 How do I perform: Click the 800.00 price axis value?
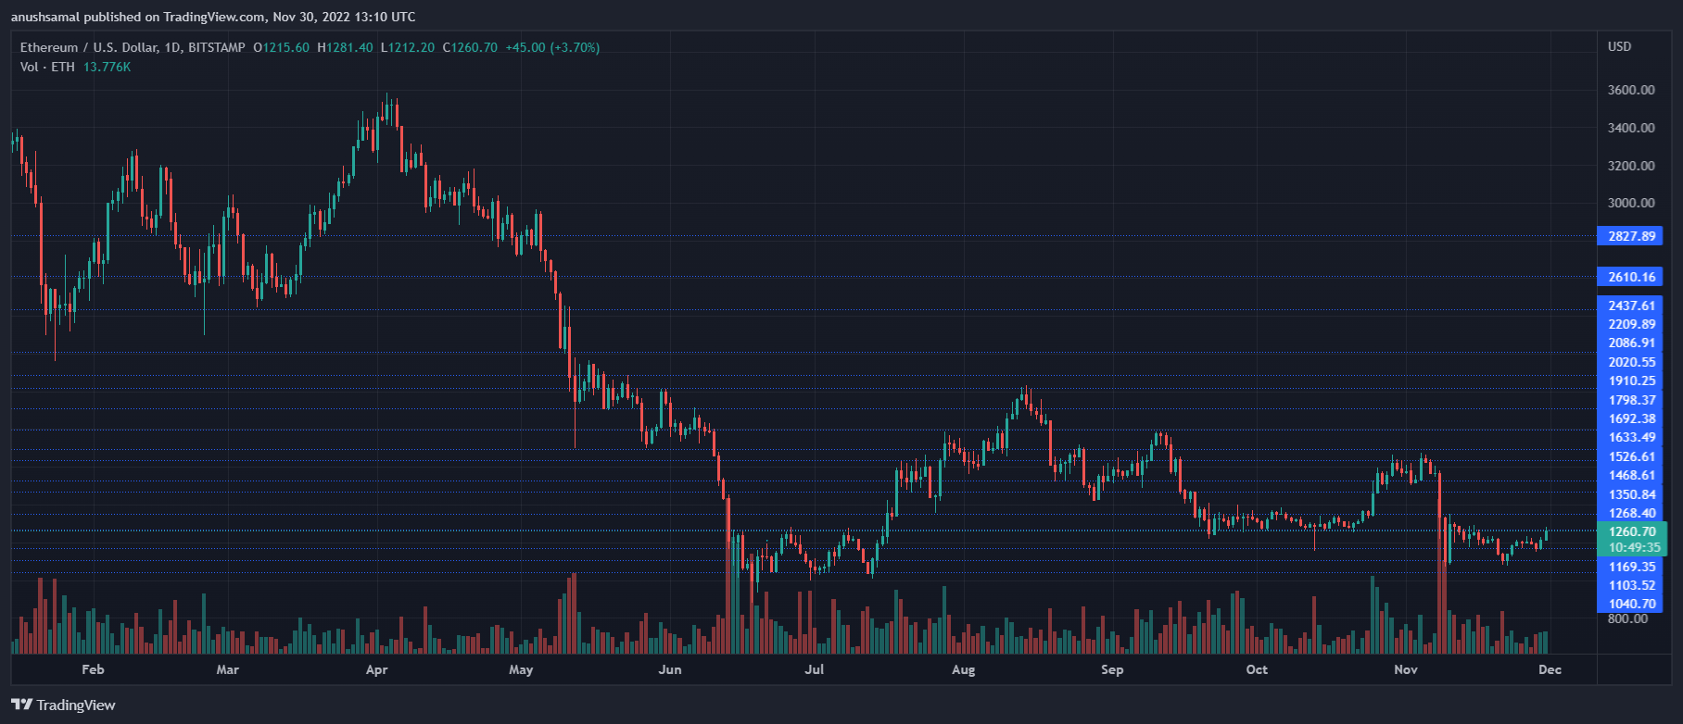(x=1627, y=618)
